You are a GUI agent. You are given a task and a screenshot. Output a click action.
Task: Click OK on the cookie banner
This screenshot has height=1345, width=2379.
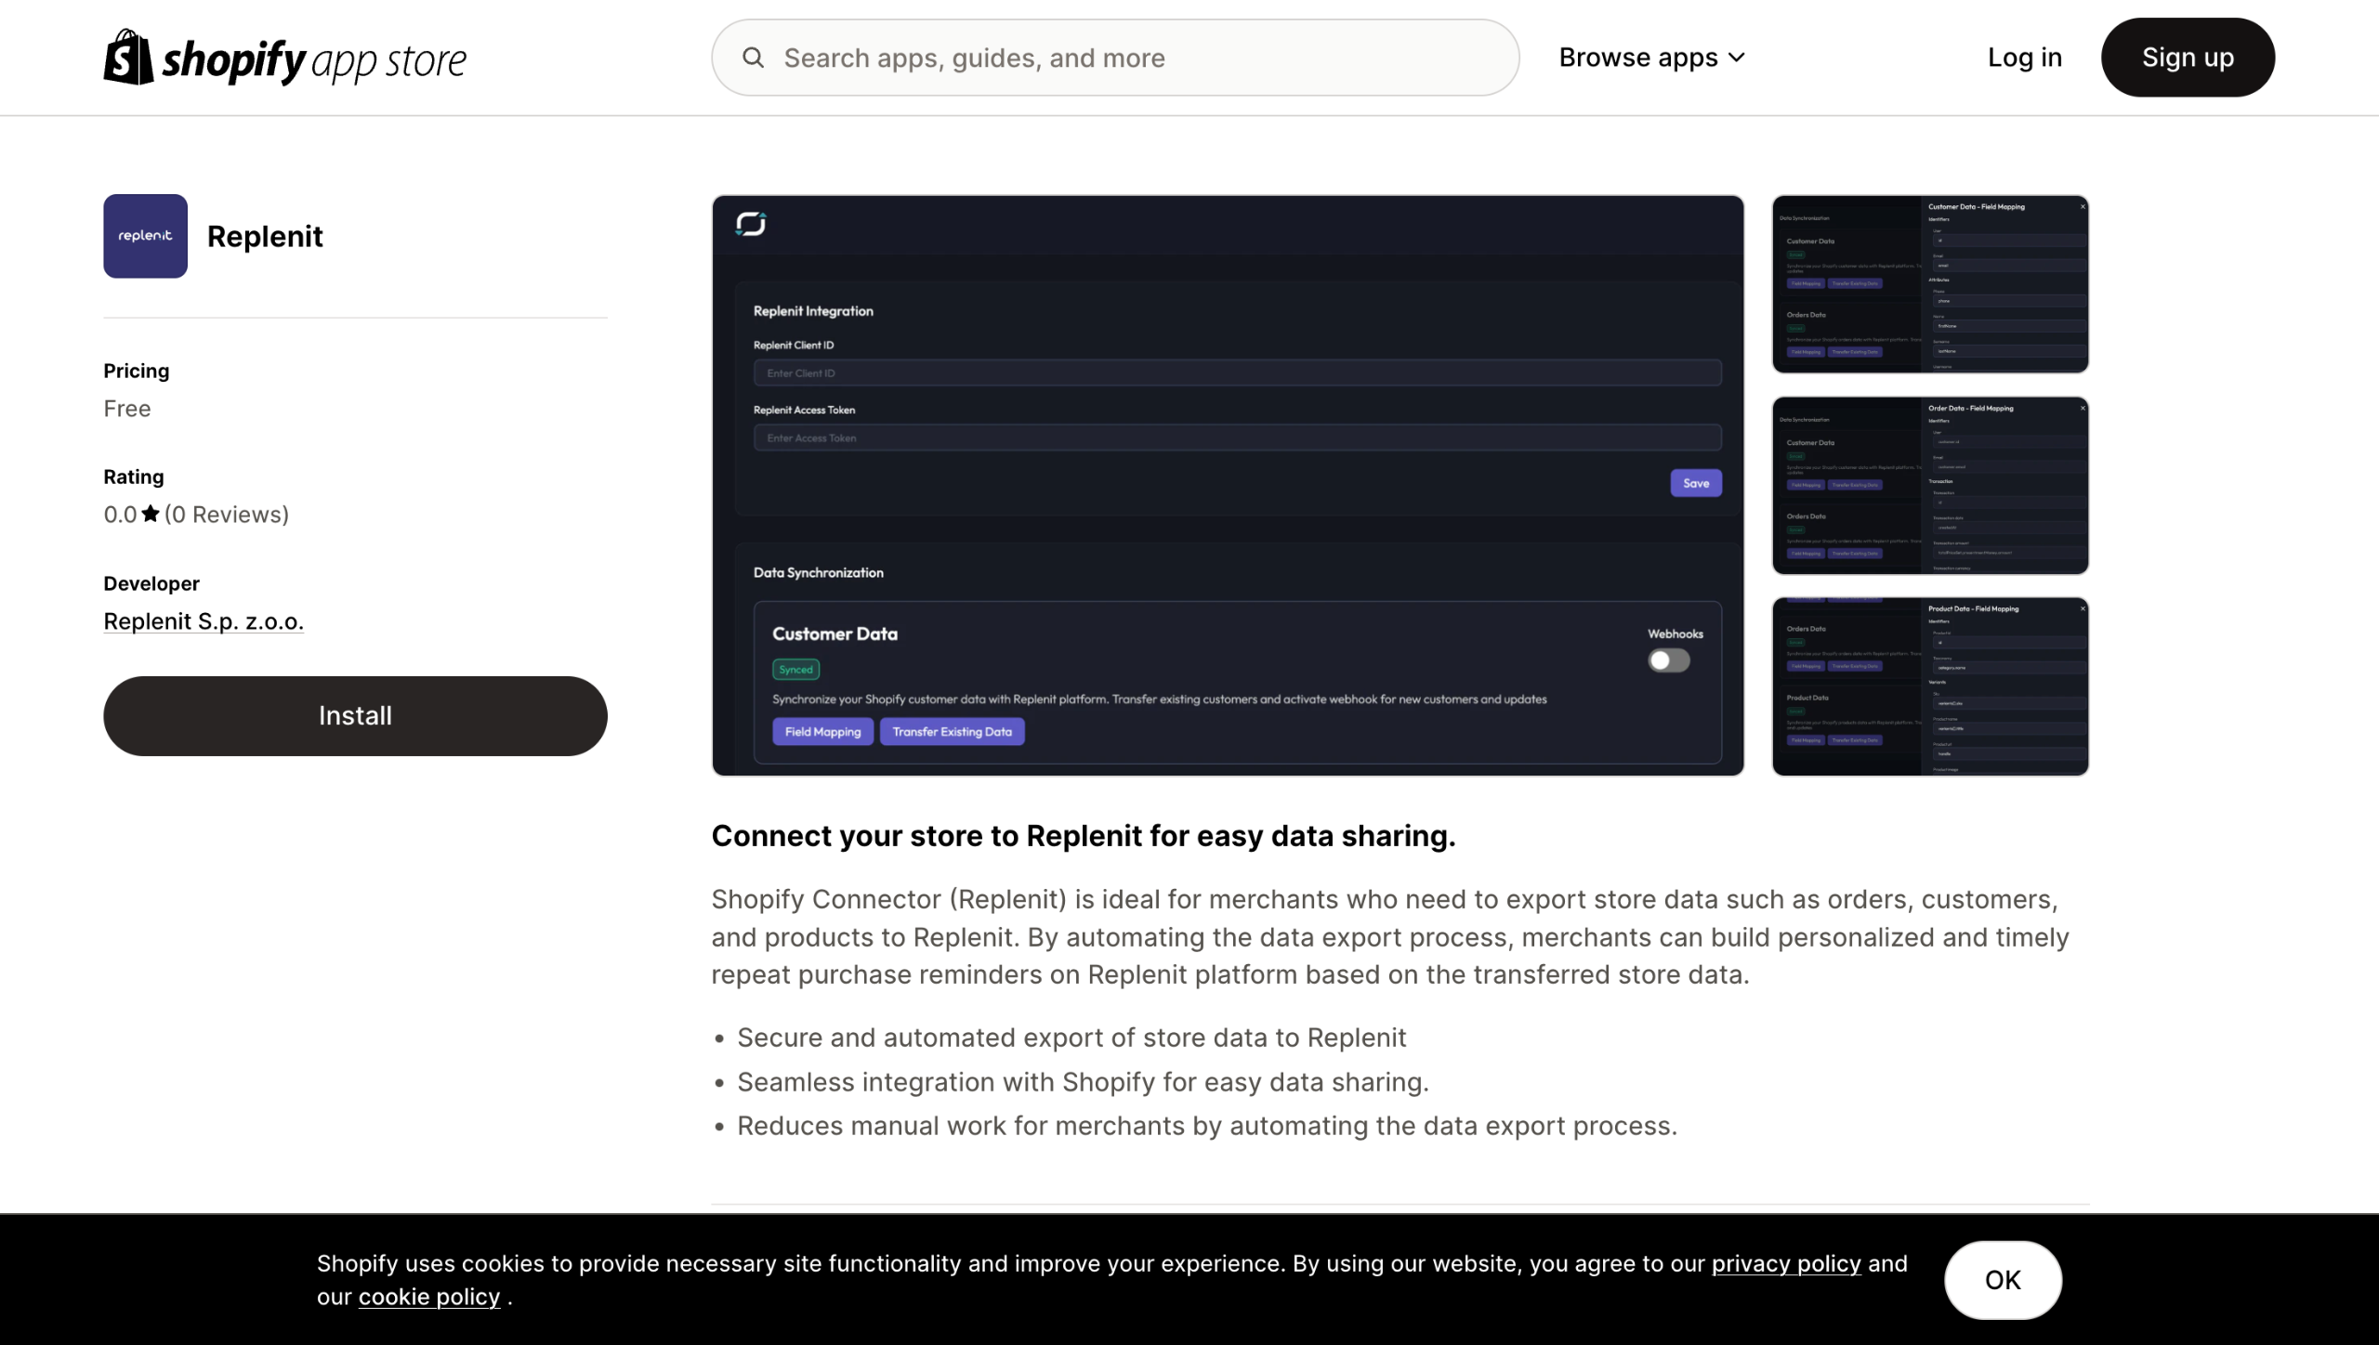click(x=2003, y=1280)
